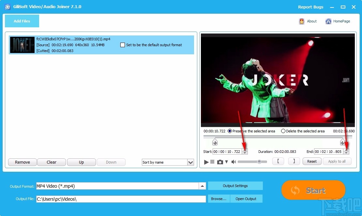Screen dimensions: 362x216
Task: Open the Output Format dropdown
Action: (x=203, y=186)
